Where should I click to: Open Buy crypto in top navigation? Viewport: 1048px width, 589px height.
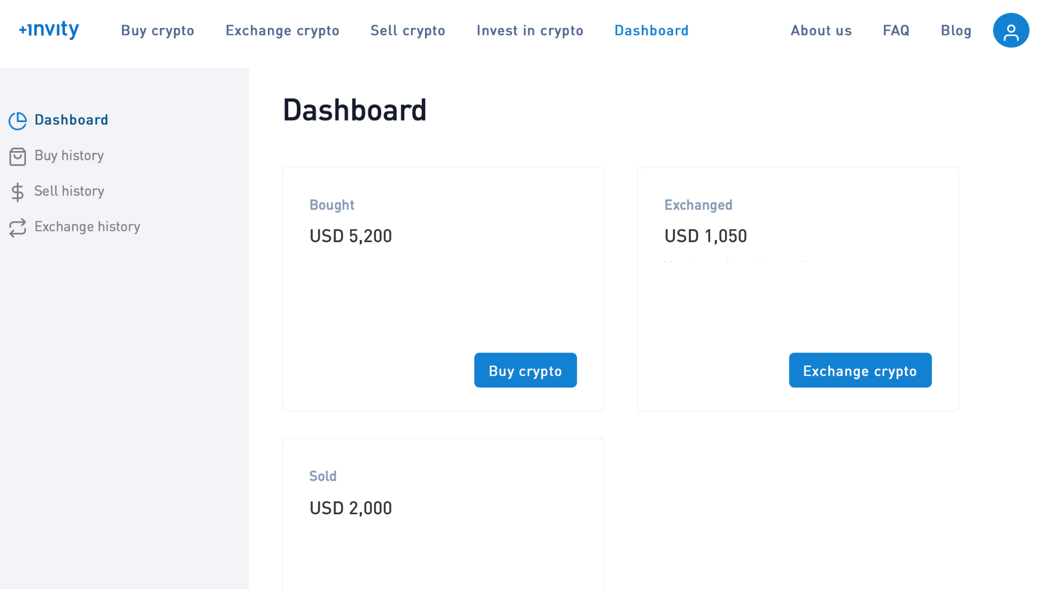[157, 31]
